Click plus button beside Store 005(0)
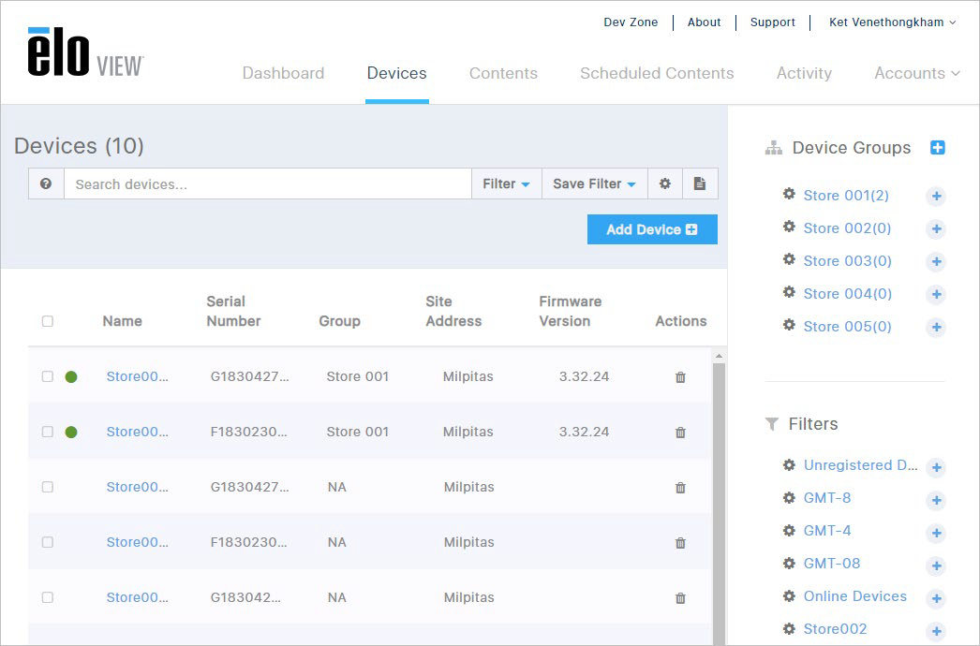The width and height of the screenshot is (980, 646). (x=936, y=327)
